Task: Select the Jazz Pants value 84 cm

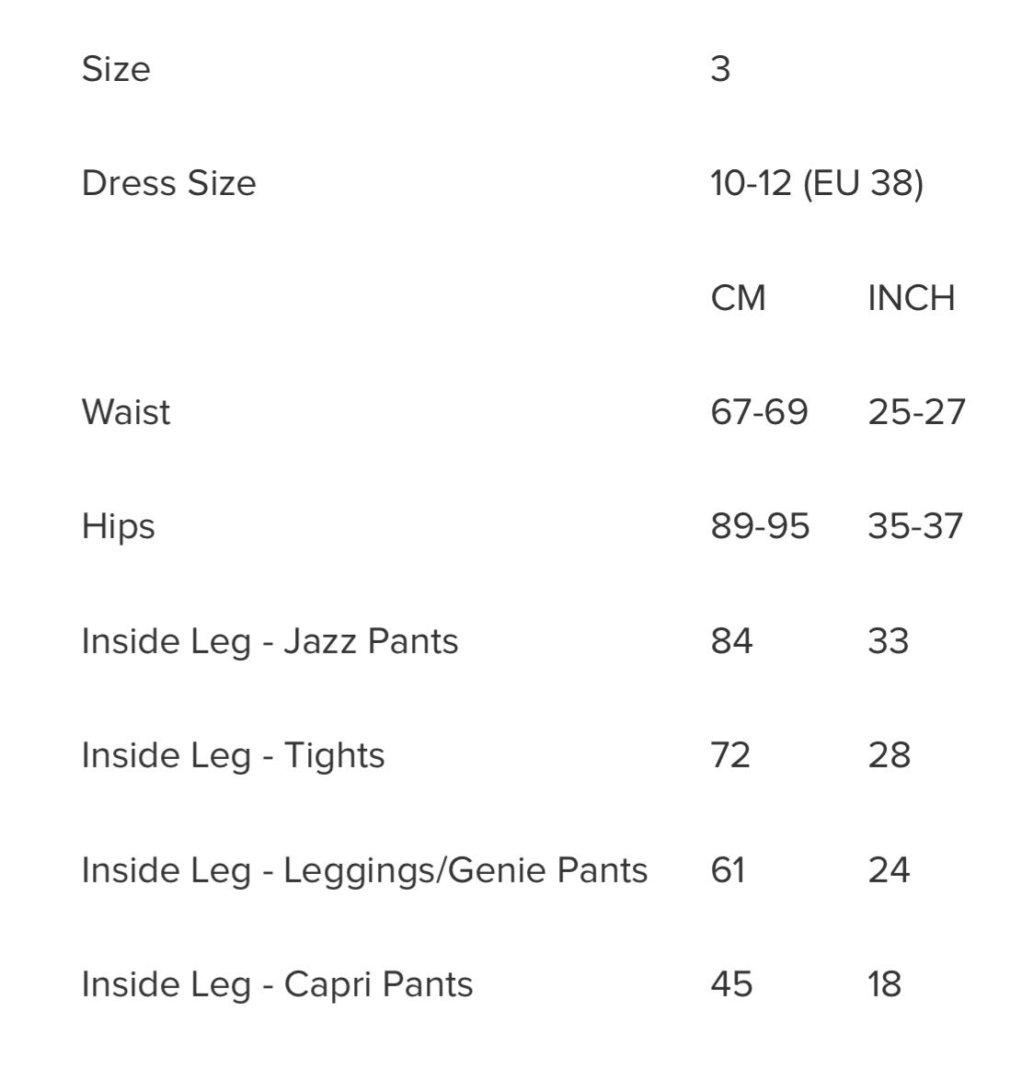Action: coord(731,641)
